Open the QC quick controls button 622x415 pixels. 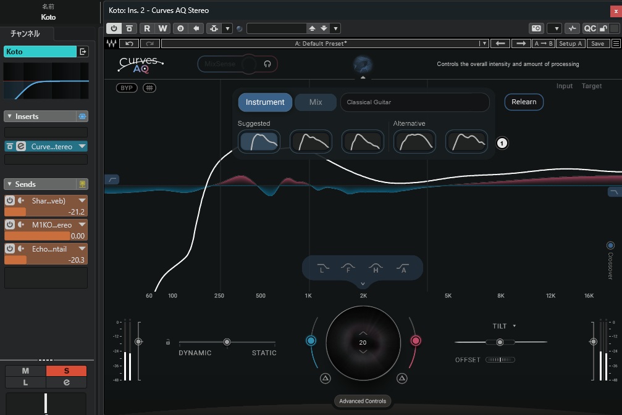590,28
